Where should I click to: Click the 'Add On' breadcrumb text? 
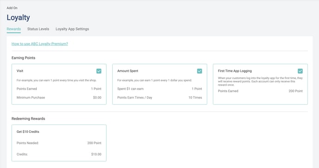pos(12,8)
